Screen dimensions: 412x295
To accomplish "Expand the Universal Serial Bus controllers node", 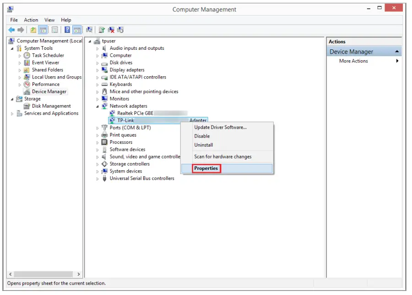I will coord(98,179).
